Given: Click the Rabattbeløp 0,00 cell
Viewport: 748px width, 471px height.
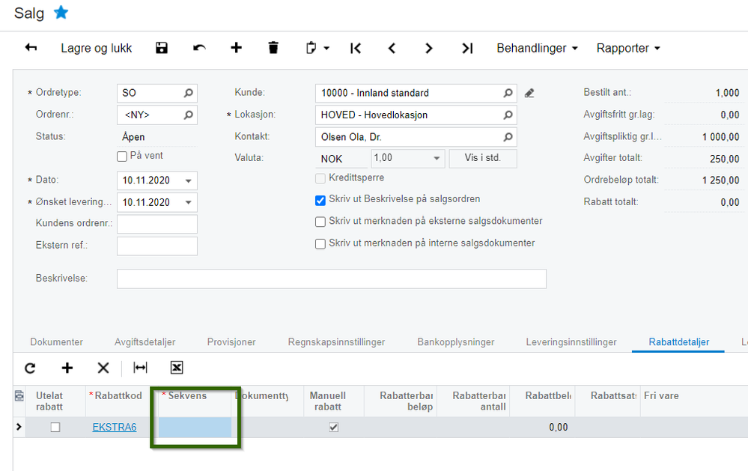Looking at the screenshot, I should tap(542, 427).
